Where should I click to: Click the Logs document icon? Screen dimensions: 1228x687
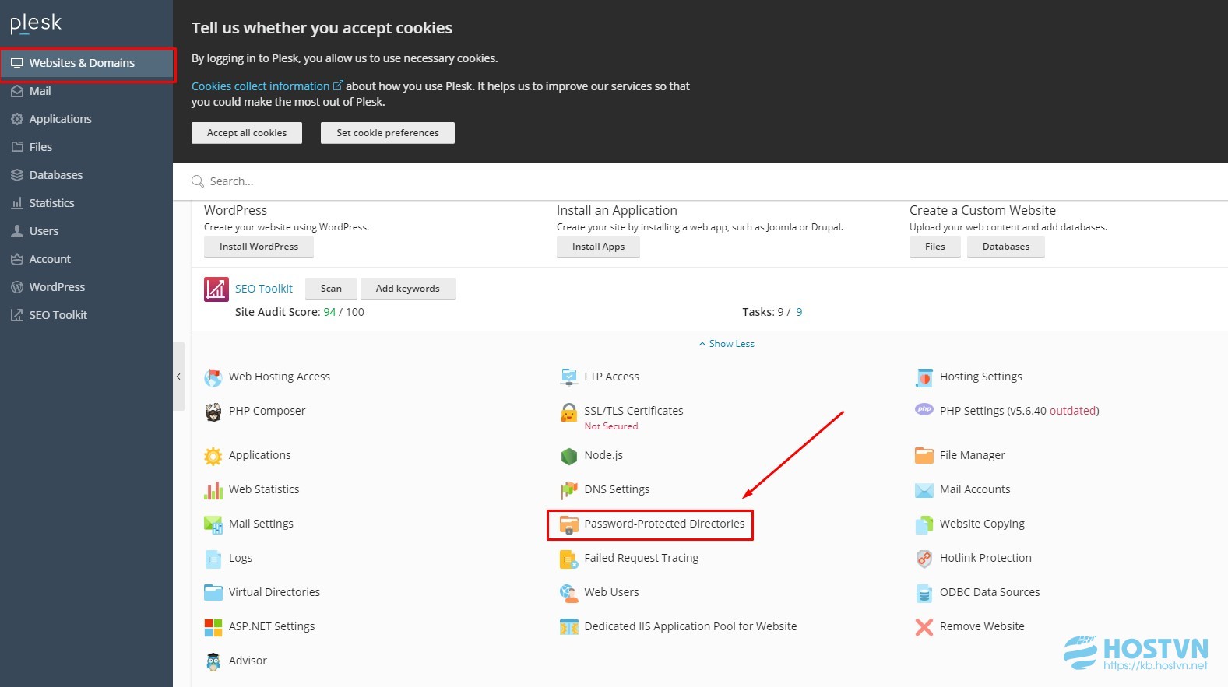[213, 559]
